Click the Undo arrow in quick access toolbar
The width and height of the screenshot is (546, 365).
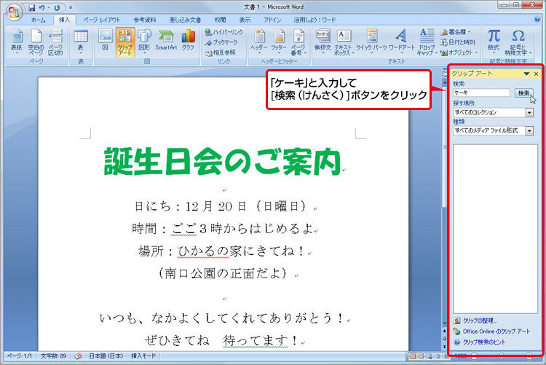click(41, 7)
